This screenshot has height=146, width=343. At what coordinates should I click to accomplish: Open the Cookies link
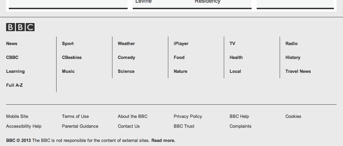point(293,117)
